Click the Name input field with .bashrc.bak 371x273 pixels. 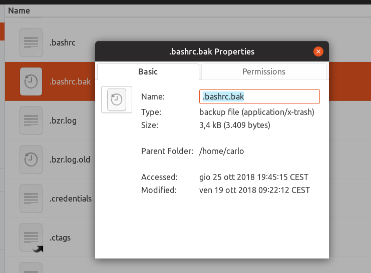pos(259,96)
